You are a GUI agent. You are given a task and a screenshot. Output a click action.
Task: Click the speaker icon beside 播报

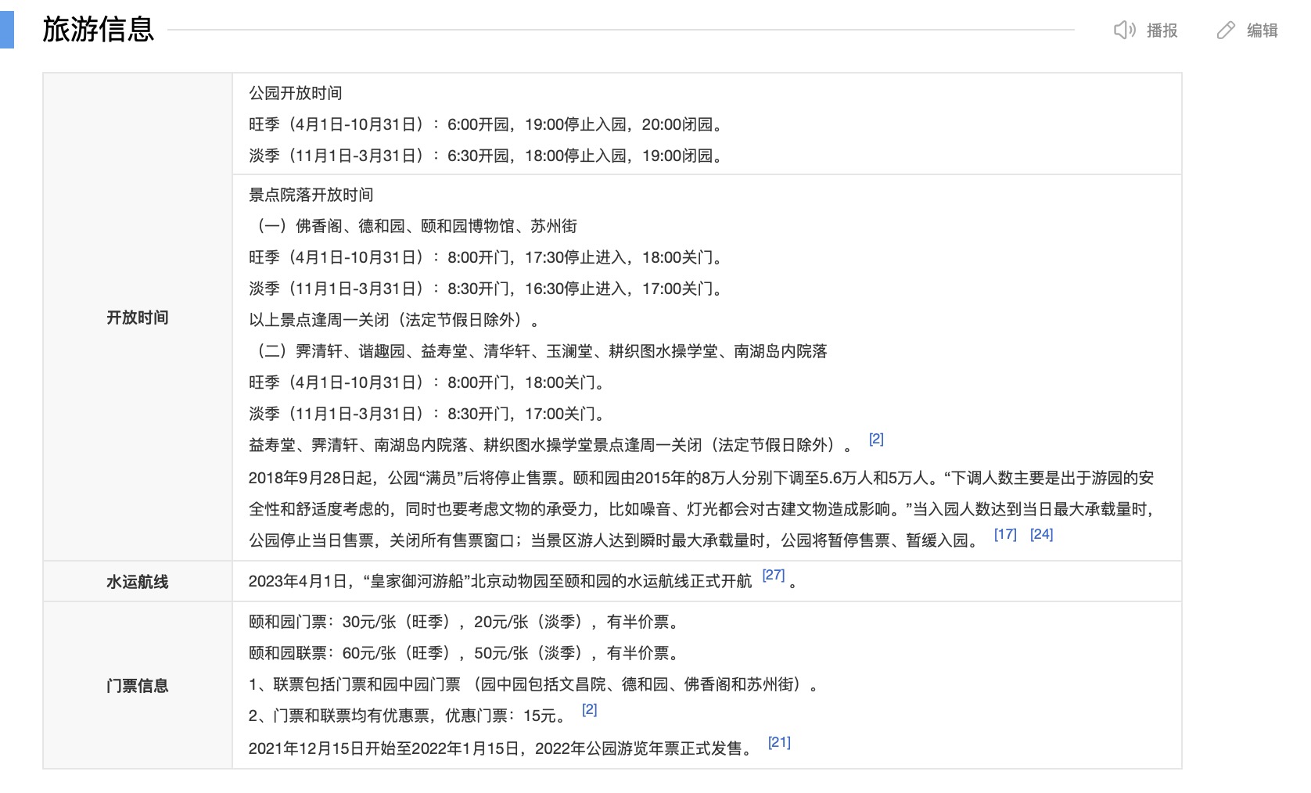click(1124, 30)
